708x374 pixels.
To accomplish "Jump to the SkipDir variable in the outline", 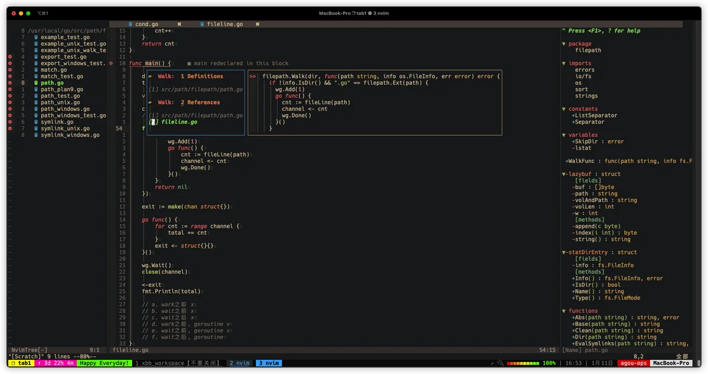I will coord(598,141).
